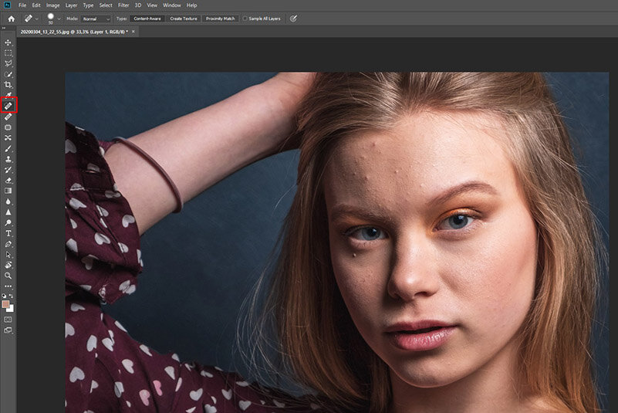Viewport: 618px width, 413px height.
Task: Open the Layer menu
Action: click(71, 5)
